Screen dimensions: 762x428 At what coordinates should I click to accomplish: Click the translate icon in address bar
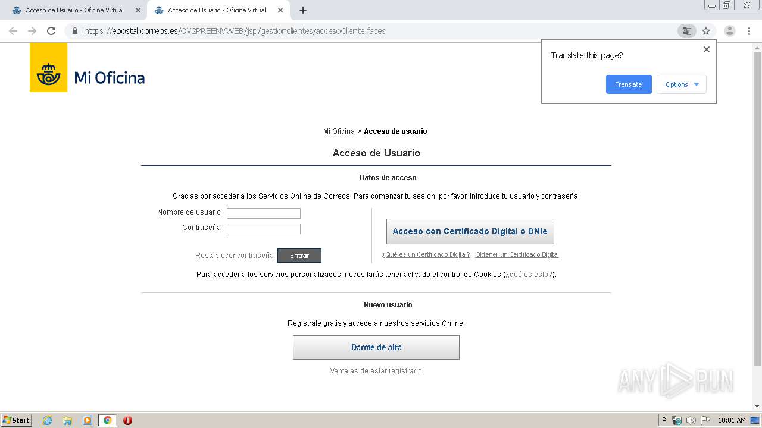pyautogui.click(x=687, y=31)
